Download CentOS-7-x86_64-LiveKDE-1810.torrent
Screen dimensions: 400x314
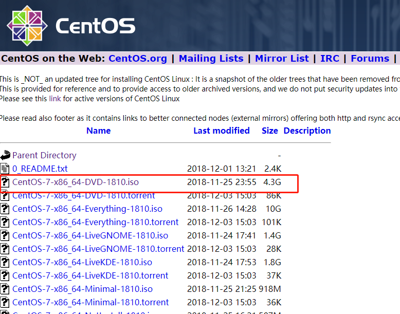90,275
